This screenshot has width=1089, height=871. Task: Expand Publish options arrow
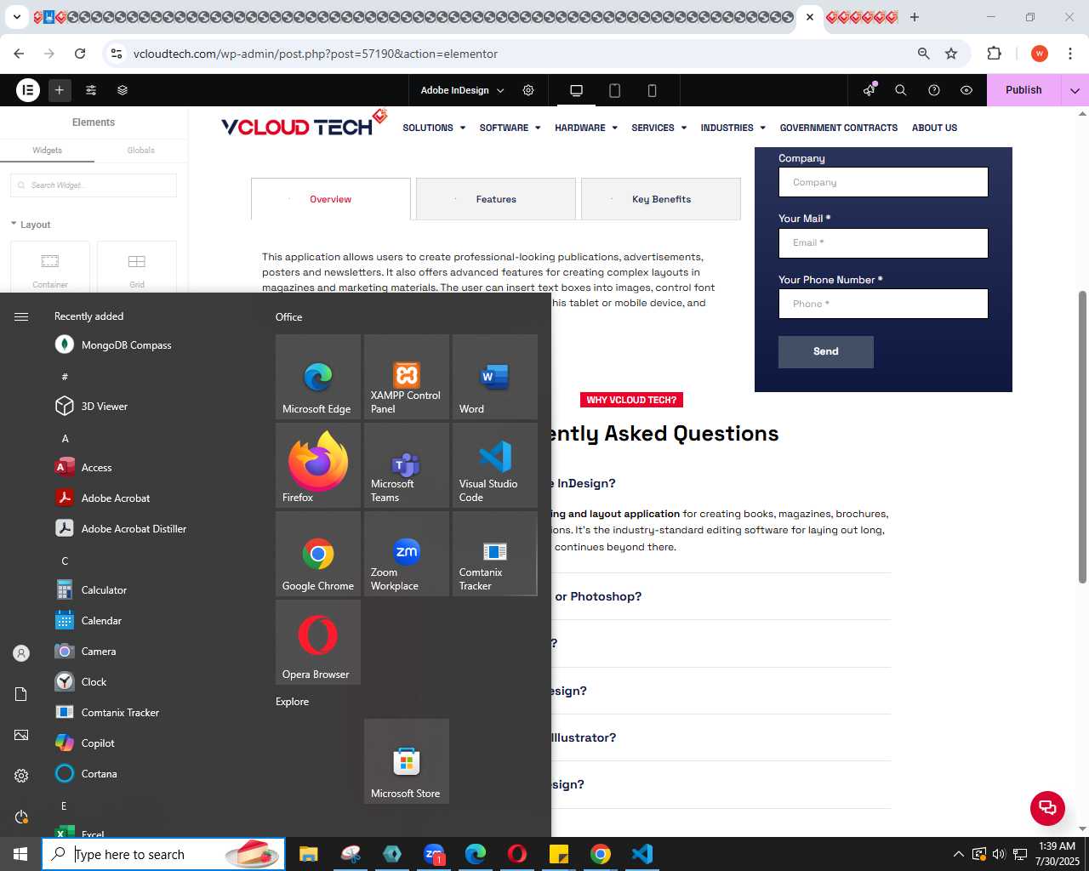click(1075, 90)
